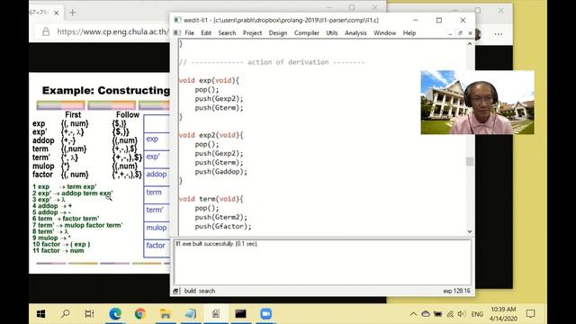Click rule '7 term' → mulop factor term'' on slide
Viewport: 576px width, 324px height.
[77, 225]
